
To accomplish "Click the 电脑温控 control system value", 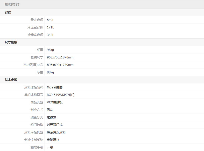I will pos(53,140).
